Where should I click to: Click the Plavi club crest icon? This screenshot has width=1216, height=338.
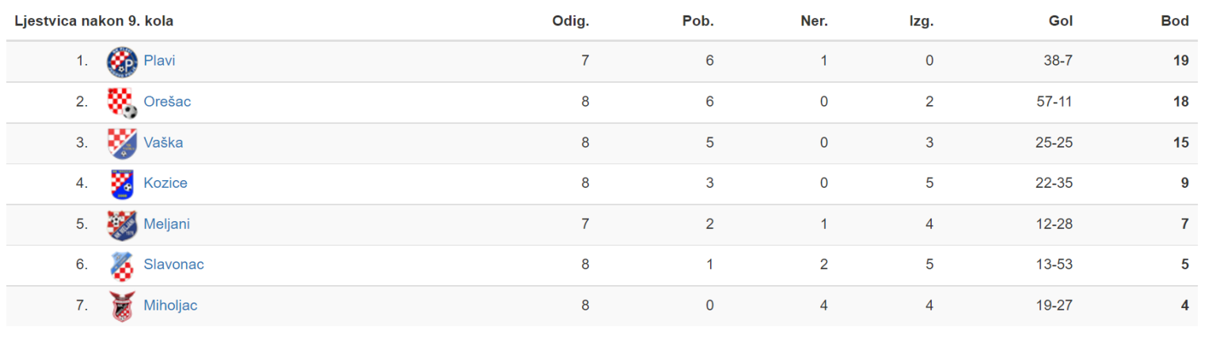(x=122, y=62)
